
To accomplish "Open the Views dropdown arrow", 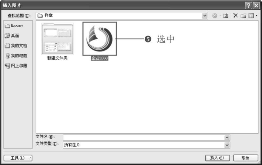I will (x=257, y=16).
